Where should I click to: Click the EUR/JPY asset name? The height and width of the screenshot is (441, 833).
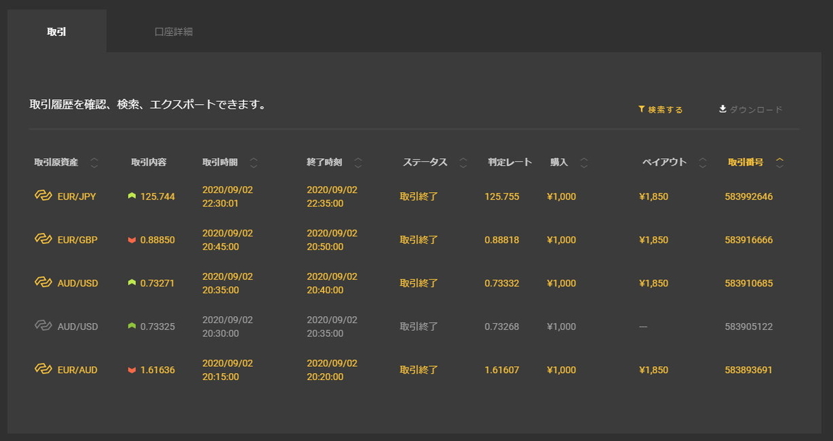[x=76, y=196]
